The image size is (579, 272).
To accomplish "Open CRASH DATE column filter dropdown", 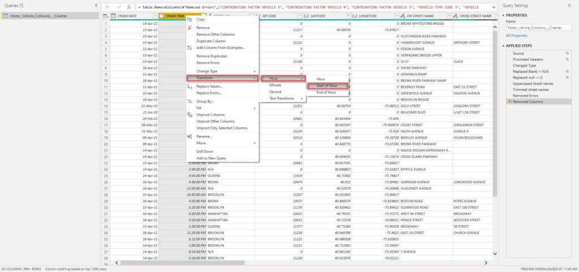I will tap(155, 16).
